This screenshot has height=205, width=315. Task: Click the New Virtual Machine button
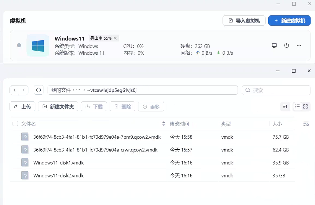pos(289,21)
